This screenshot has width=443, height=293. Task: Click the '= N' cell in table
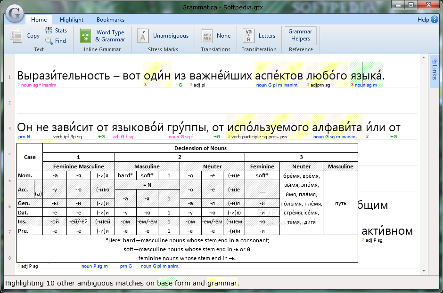147,185
